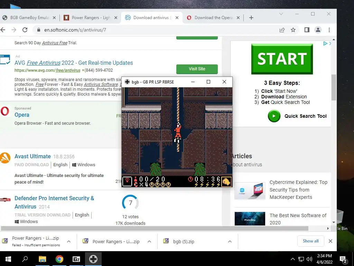The image size is (354, 266).
Task: Bookmark this page with the star icon
Action: (293, 30)
